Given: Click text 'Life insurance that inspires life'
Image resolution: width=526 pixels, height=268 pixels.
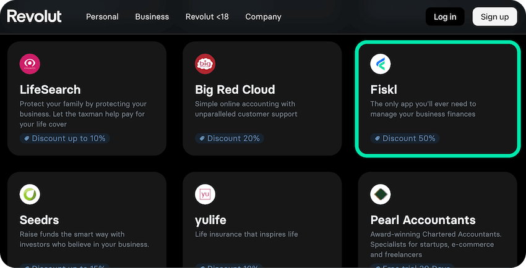Looking at the screenshot, I should click(246, 234).
